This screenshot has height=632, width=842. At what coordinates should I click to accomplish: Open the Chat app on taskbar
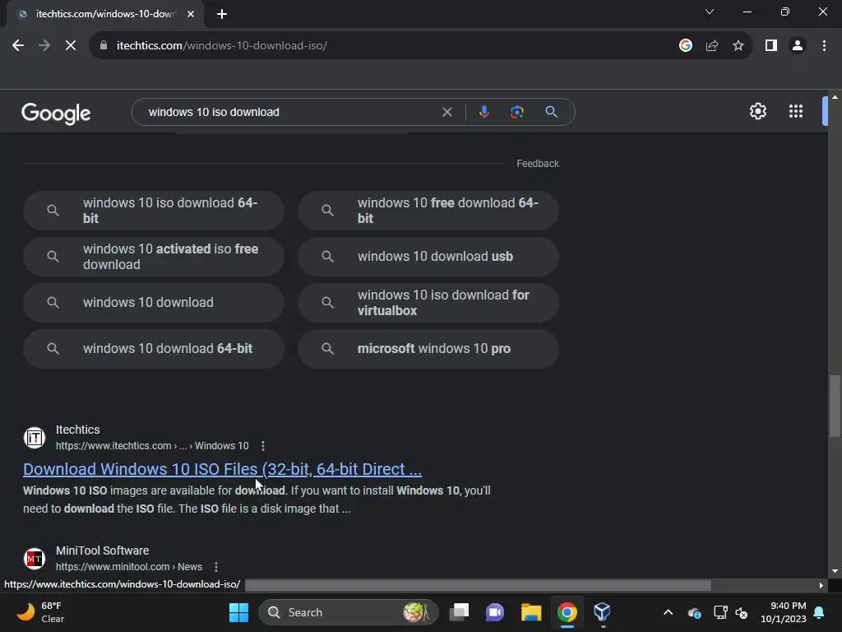point(494,612)
